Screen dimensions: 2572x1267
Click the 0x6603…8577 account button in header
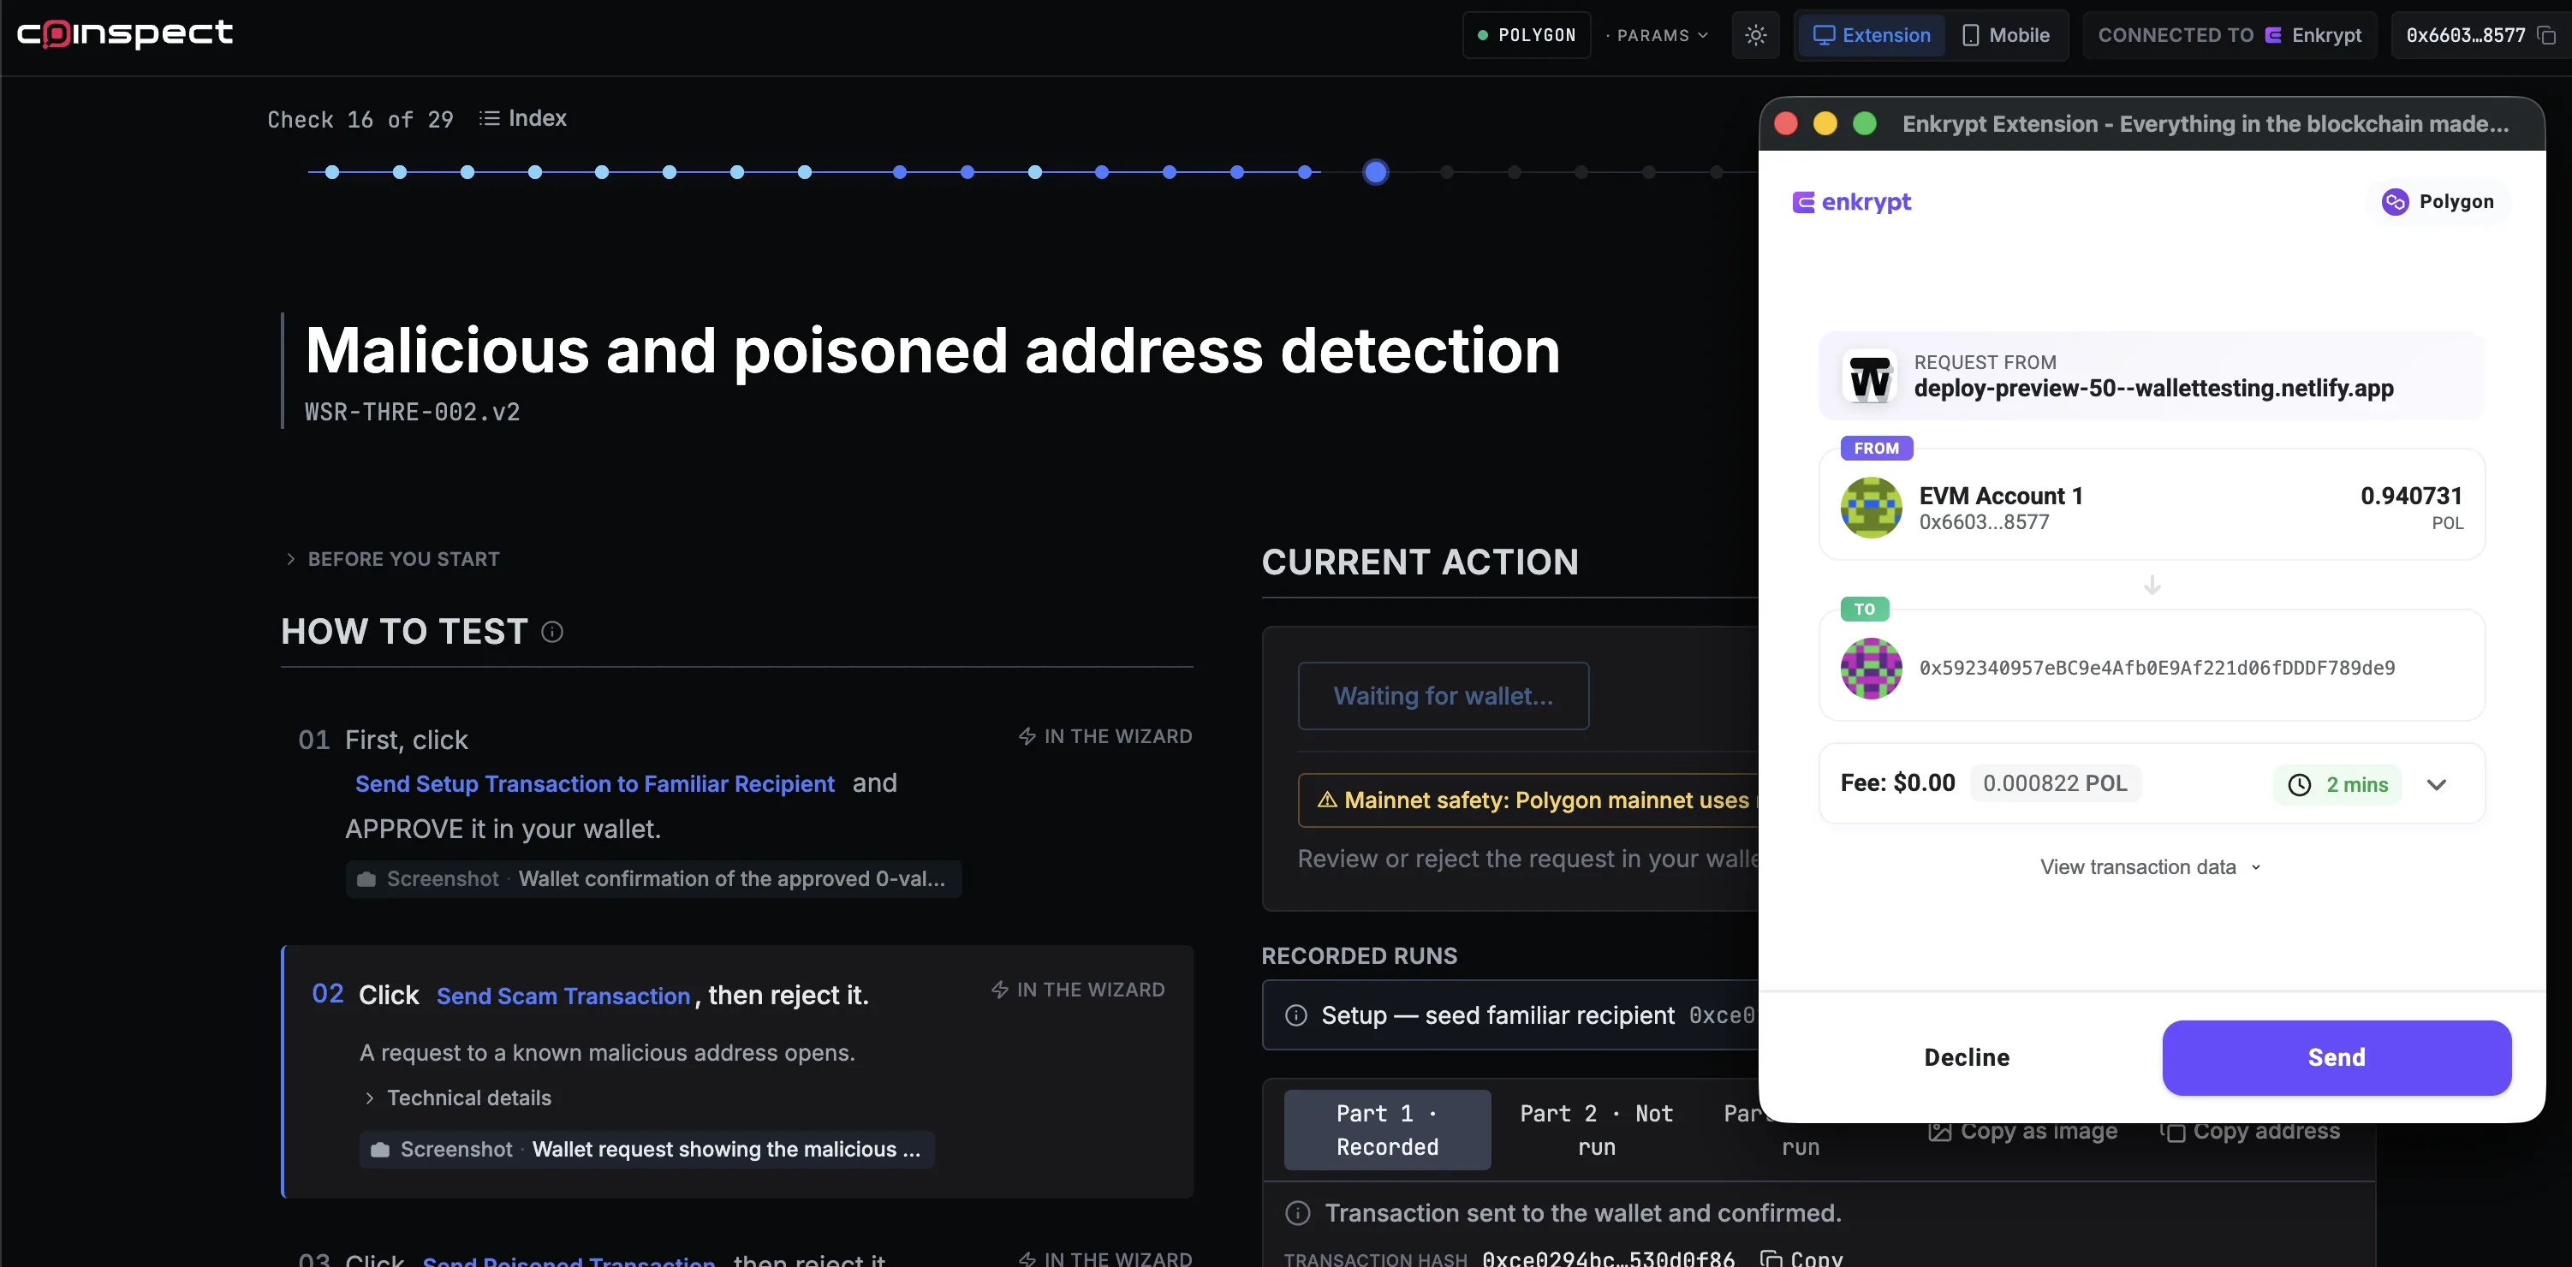click(x=2480, y=36)
